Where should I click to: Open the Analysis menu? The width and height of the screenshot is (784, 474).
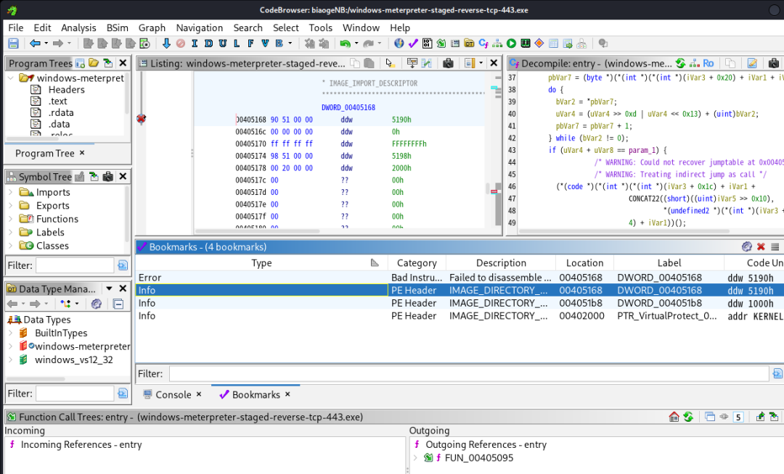point(78,28)
